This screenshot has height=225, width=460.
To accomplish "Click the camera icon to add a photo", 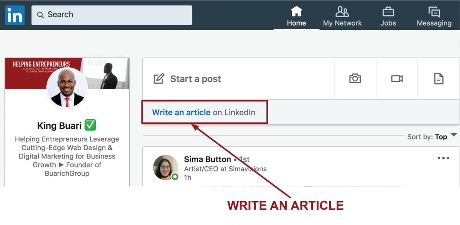I will [x=355, y=79].
